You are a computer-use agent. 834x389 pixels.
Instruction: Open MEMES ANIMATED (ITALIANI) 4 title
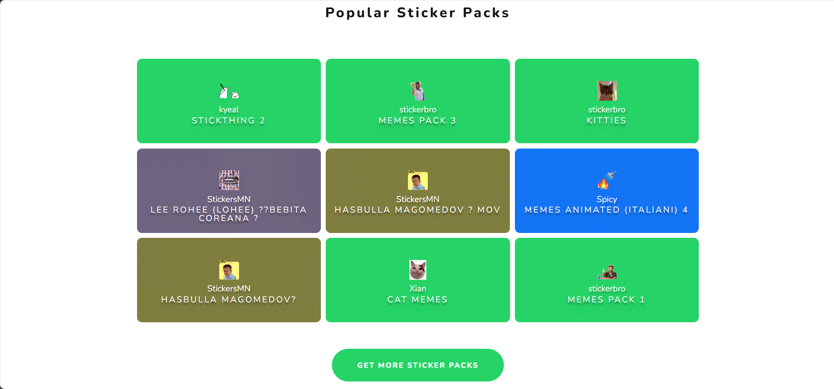(606, 210)
